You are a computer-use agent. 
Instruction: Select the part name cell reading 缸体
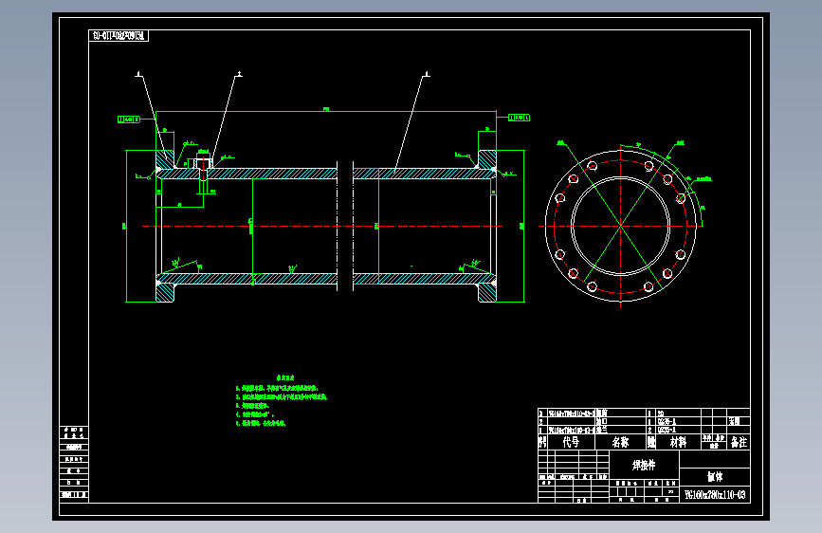pos(715,476)
